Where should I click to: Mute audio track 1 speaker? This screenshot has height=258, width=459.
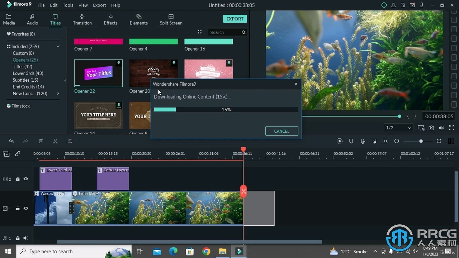click(26, 238)
